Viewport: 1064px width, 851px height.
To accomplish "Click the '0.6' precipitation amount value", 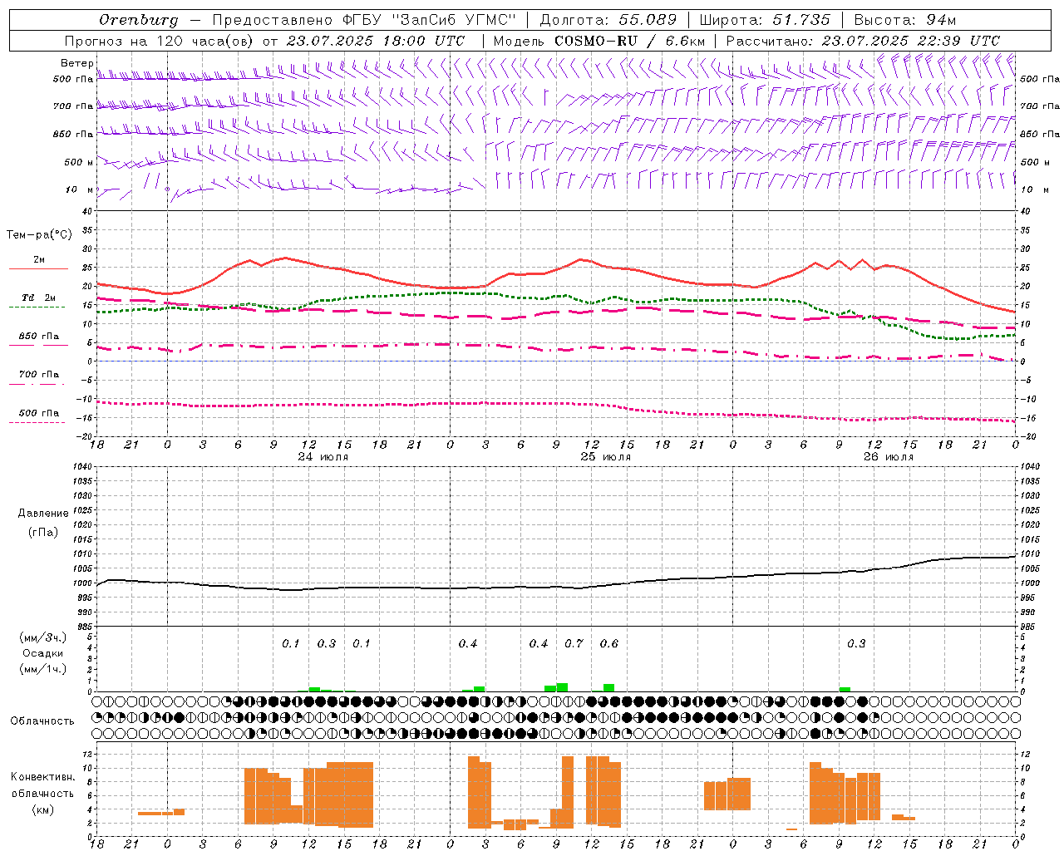I will click(609, 644).
